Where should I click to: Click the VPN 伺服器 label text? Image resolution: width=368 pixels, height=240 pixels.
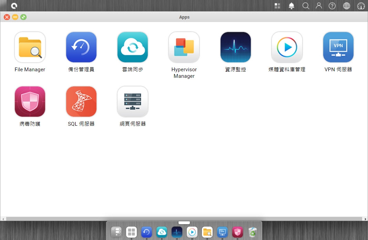[338, 70]
